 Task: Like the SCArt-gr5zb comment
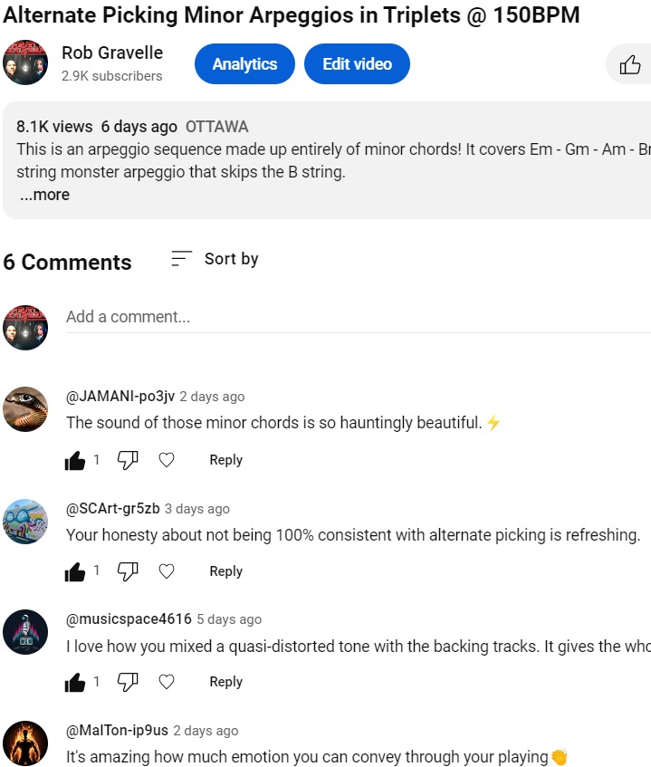click(x=75, y=571)
